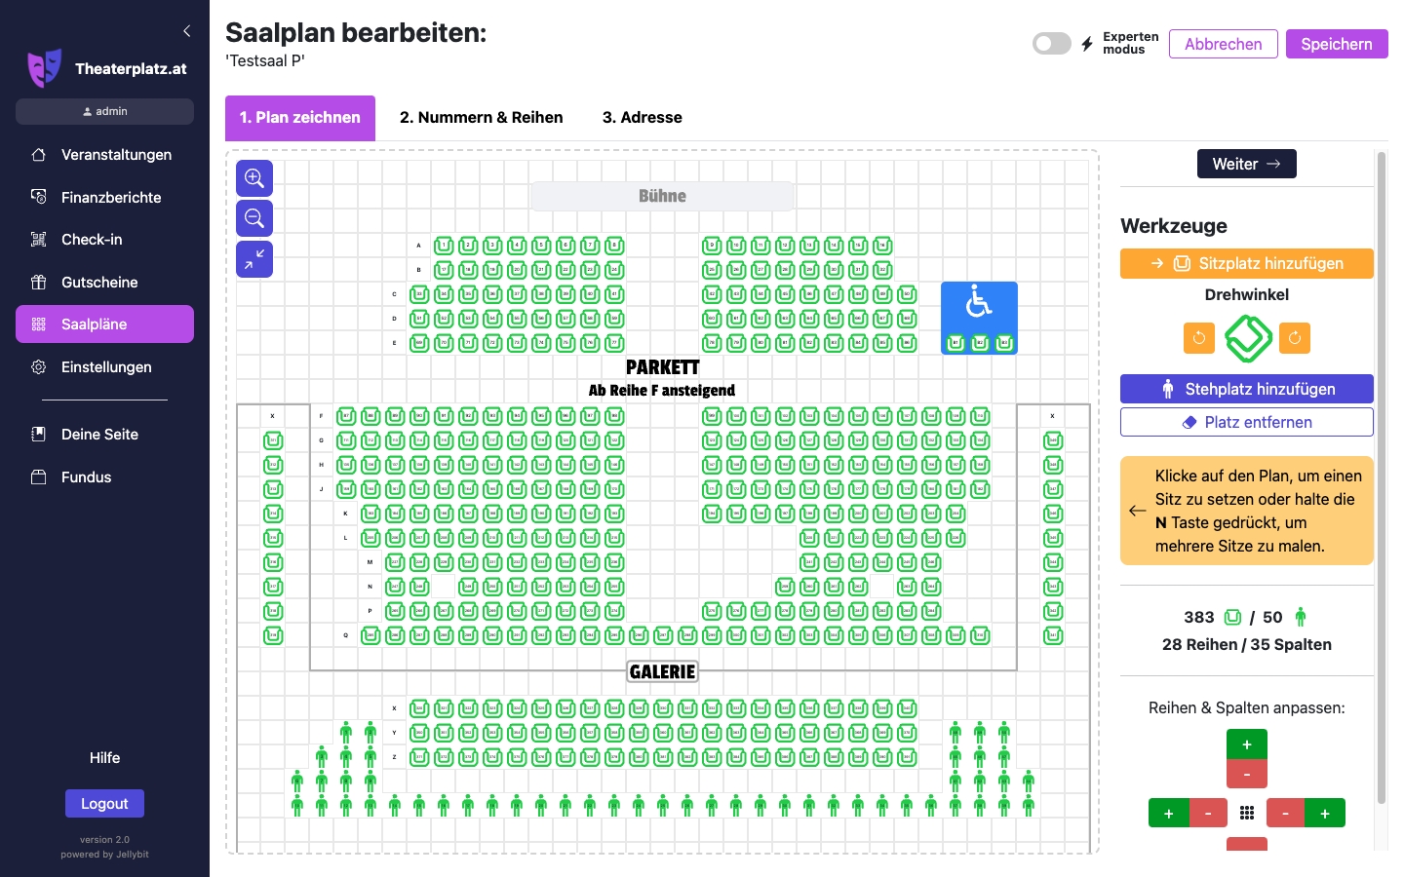This screenshot has width=1404, height=877.
Task: Save the plan with Speichern
Action: point(1337,43)
